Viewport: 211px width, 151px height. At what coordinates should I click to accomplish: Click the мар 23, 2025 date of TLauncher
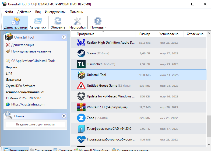(169, 64)
